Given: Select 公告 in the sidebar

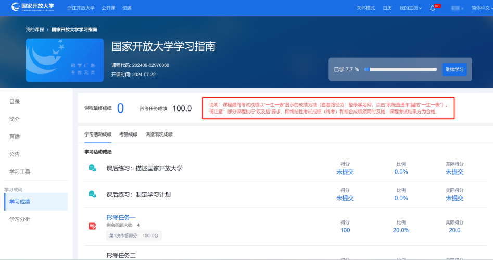Looking at the screenshot, I should pos(15,154).
